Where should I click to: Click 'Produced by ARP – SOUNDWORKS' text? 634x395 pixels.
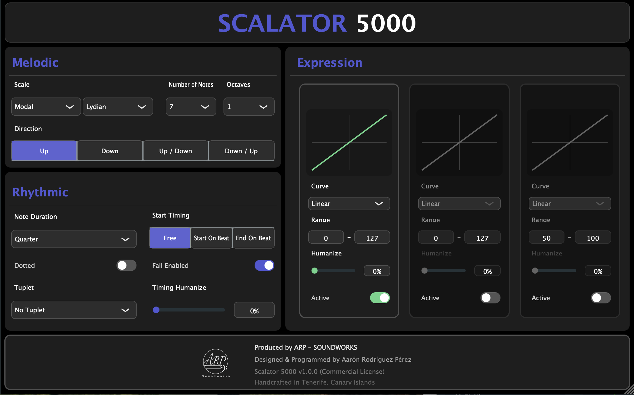coord(306,347)
